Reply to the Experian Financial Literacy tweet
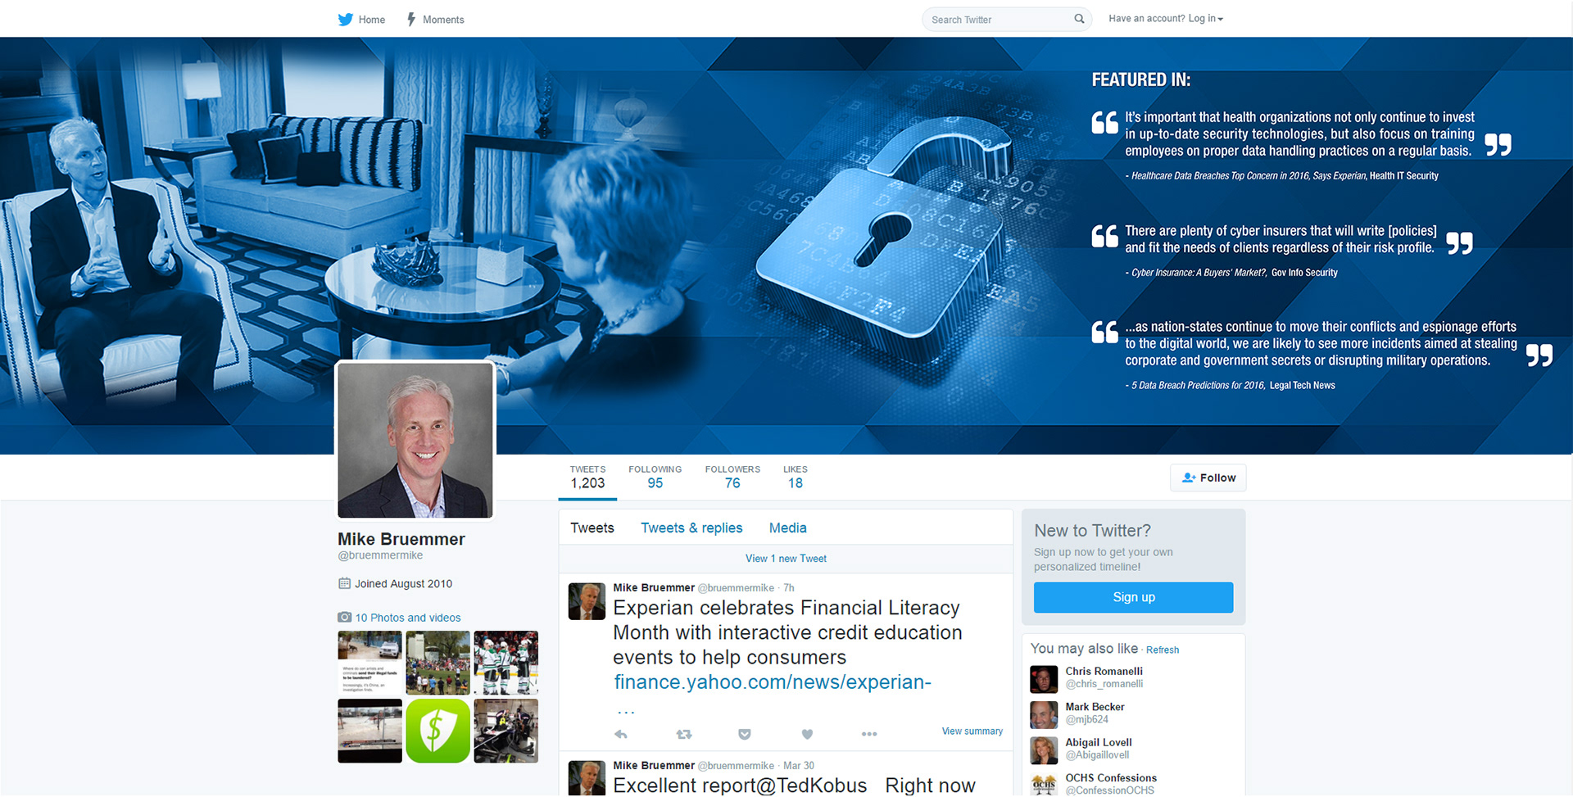1573x797 pixels. 621,734
